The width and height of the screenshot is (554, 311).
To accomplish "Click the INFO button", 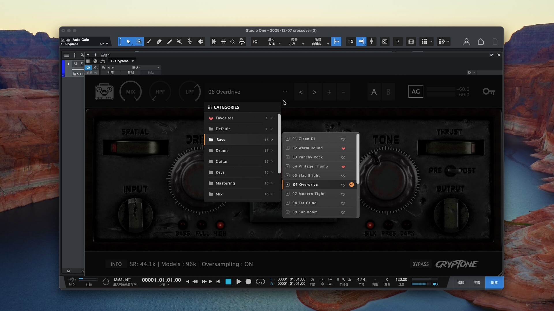I will coord(116,264).
